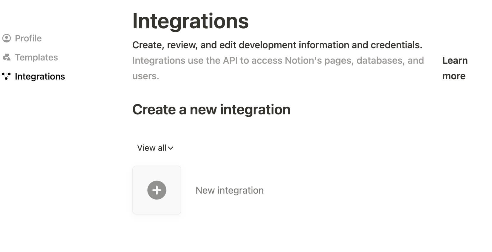Image resolution: width=492 pixels, height=252 pixels.
Task: Click the word 'credentials' in the subtitle
Action: [x=395, y=45]
